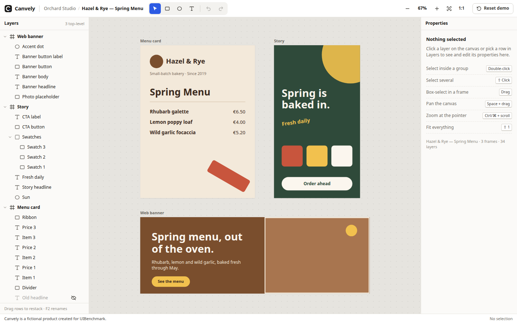Select the Swatch 2 layer
Viewport: 517px width, 323px height.
(x=44, y=157)
